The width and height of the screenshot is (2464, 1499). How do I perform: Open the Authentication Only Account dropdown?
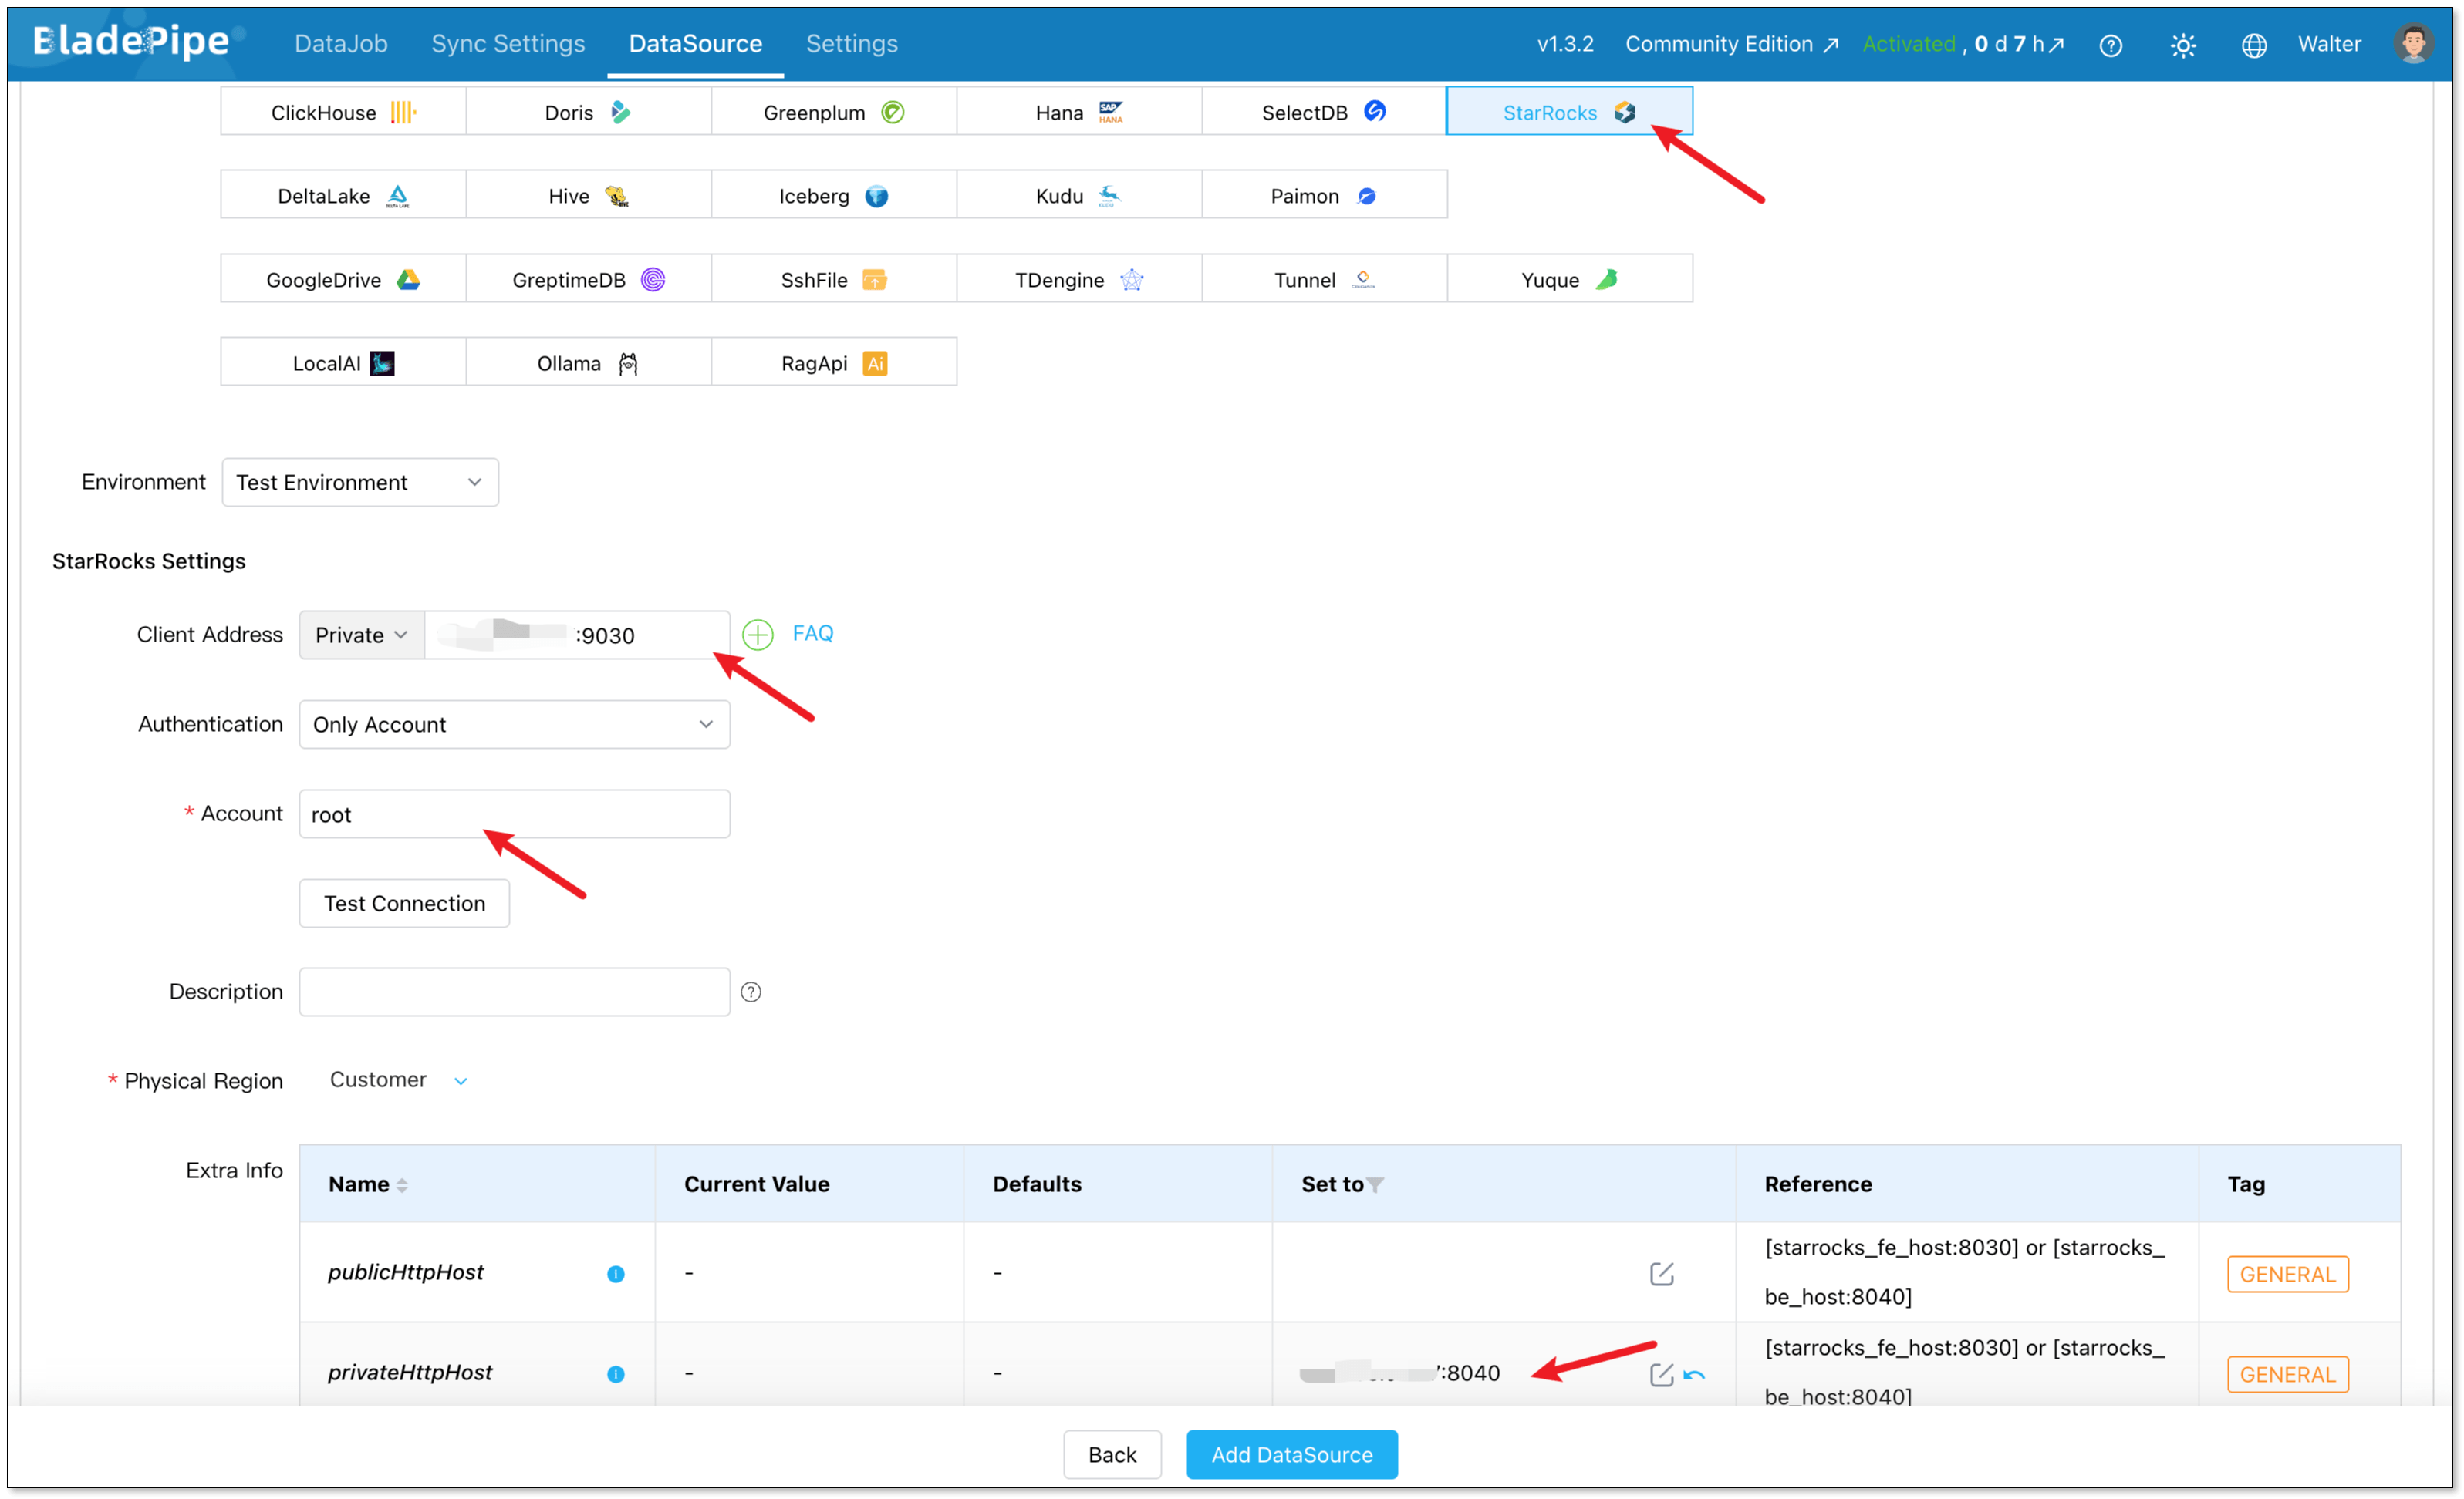point(514,725)
